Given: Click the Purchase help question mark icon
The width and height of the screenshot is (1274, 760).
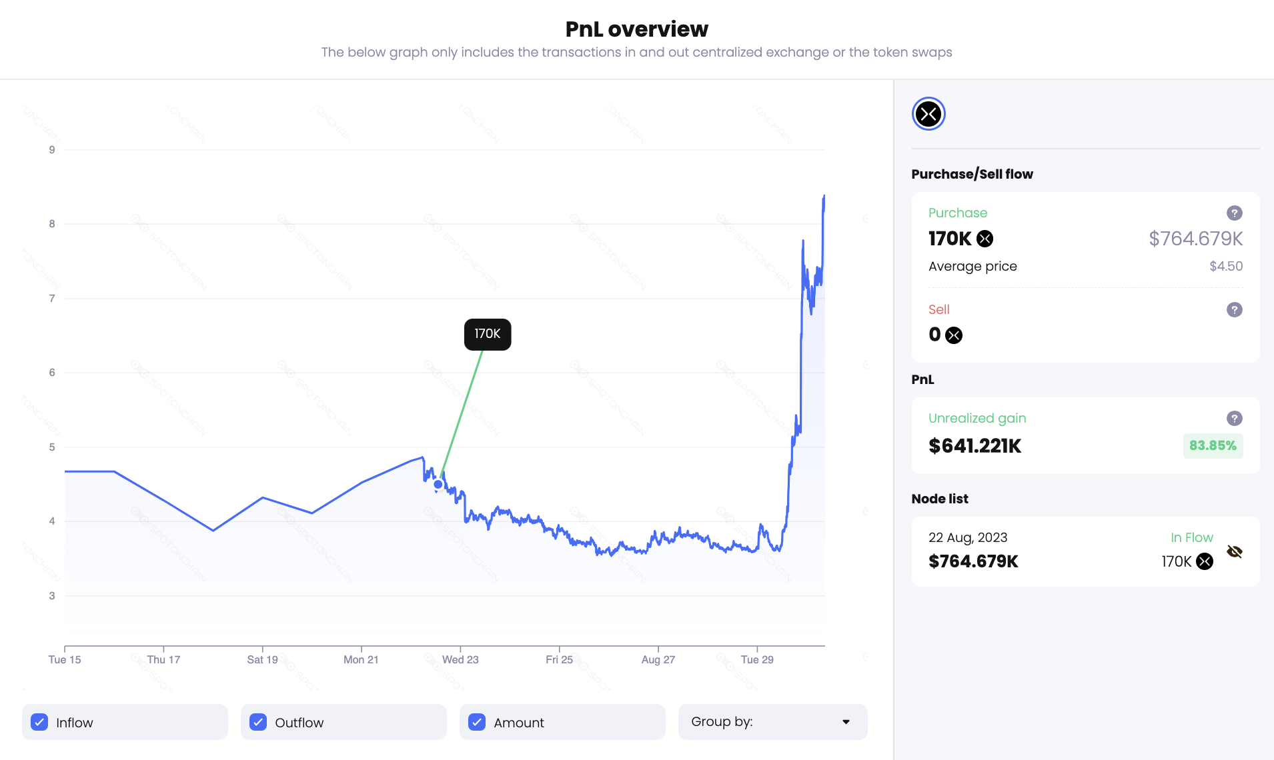Looking at the screenshot, I should coord(1234,213).
